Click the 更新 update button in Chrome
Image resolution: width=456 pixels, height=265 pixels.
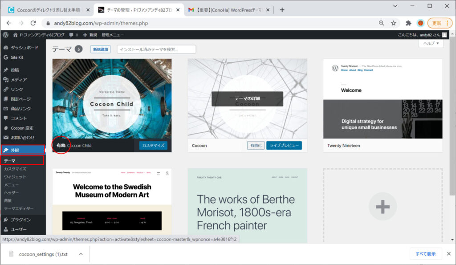pyautogui.click(x=440, y=23)
